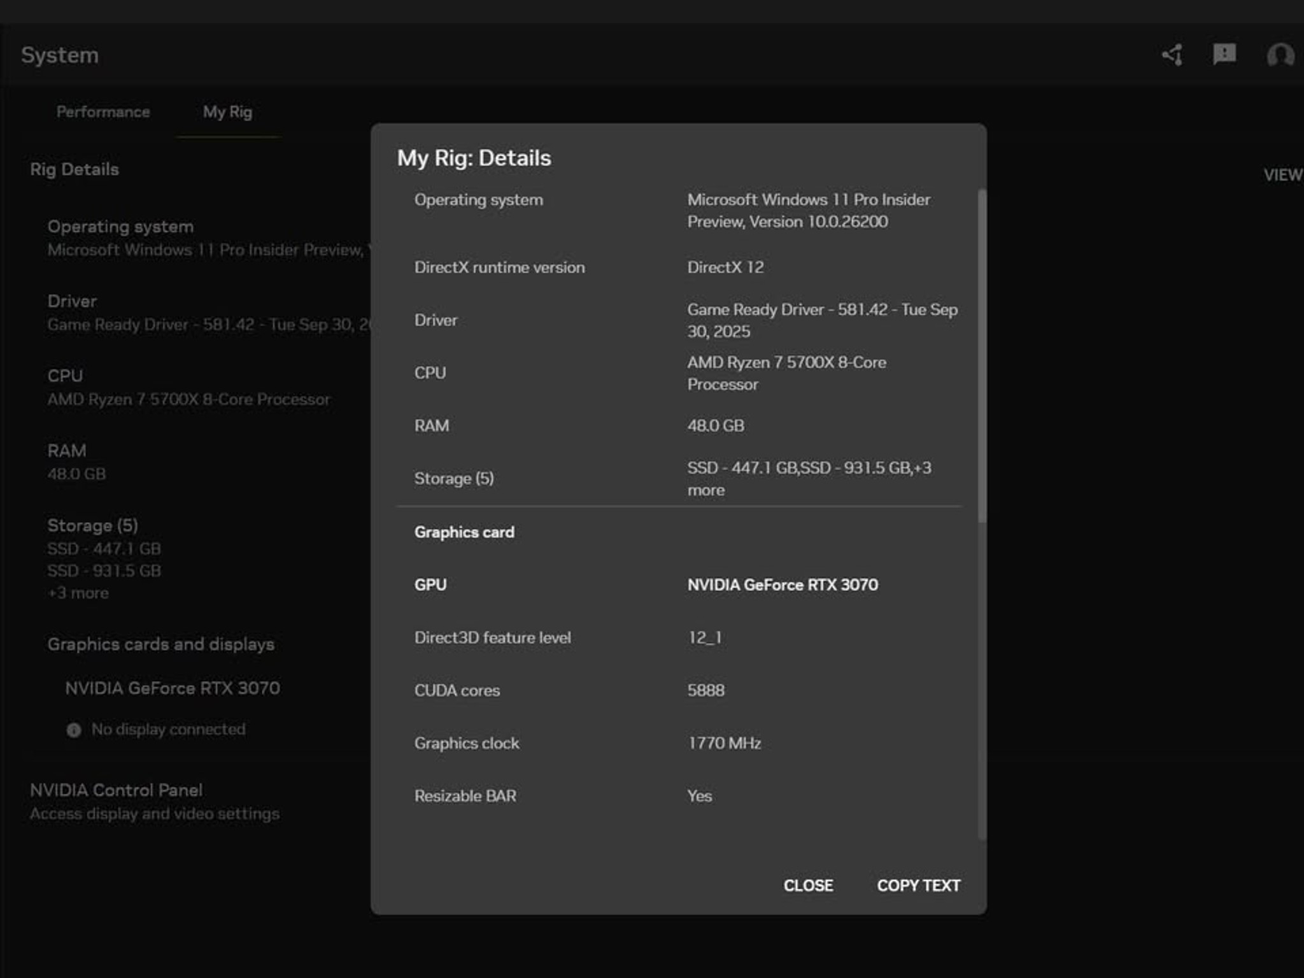Screen dimensions: 1304x978
Task: Switch to the Performance tab
Action: 103,111
